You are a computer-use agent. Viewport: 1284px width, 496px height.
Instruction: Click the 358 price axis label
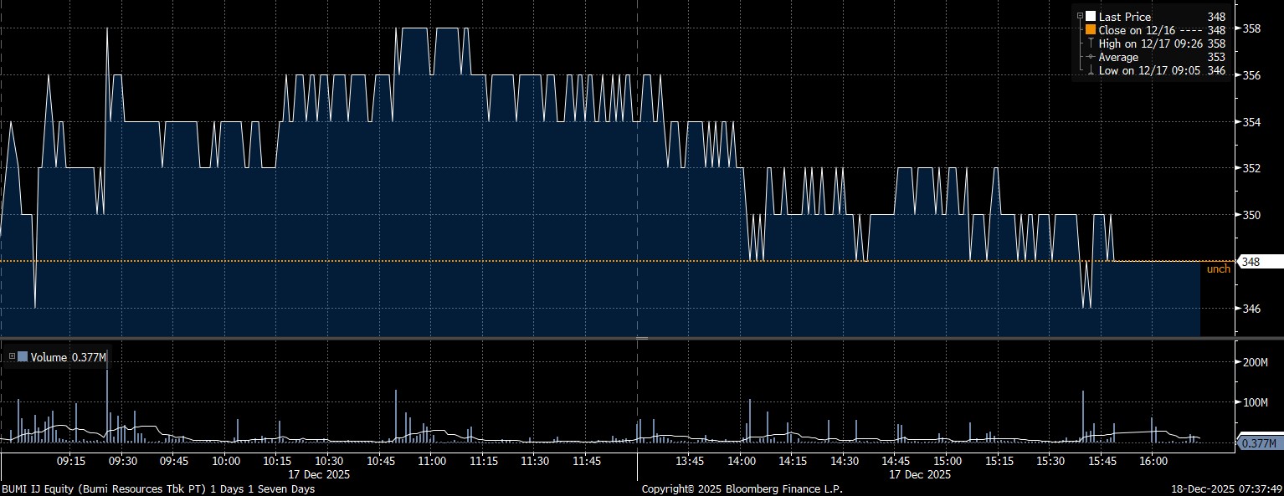pyautogui.click(x=1252, y=28)
